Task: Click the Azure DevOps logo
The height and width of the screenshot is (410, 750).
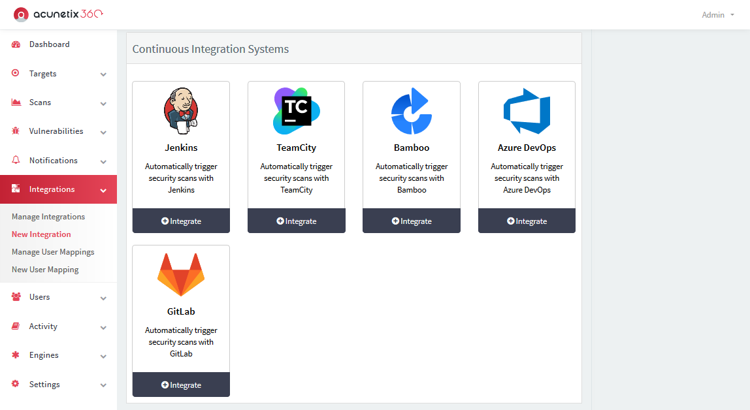Action: click(x=527, y=110)
